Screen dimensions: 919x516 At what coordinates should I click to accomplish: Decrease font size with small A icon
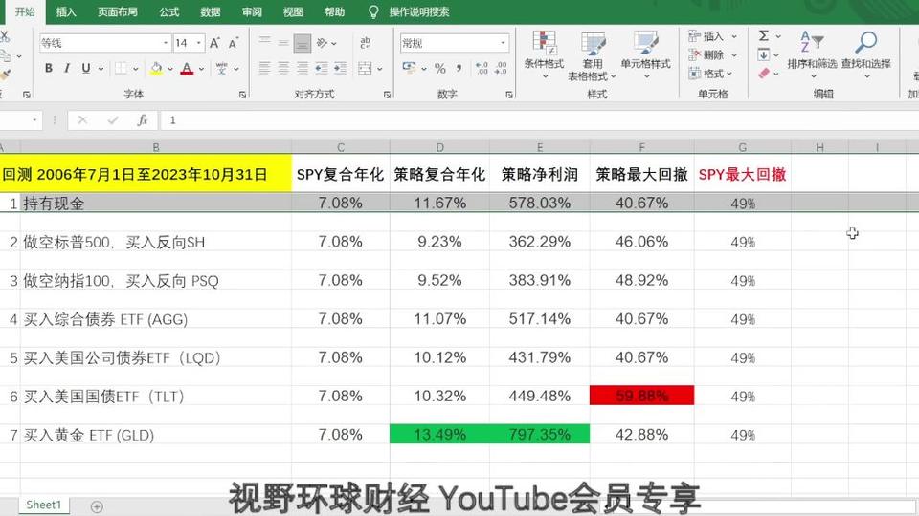[234, 43]
